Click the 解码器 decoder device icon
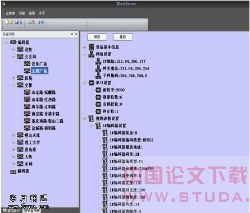 13,172
